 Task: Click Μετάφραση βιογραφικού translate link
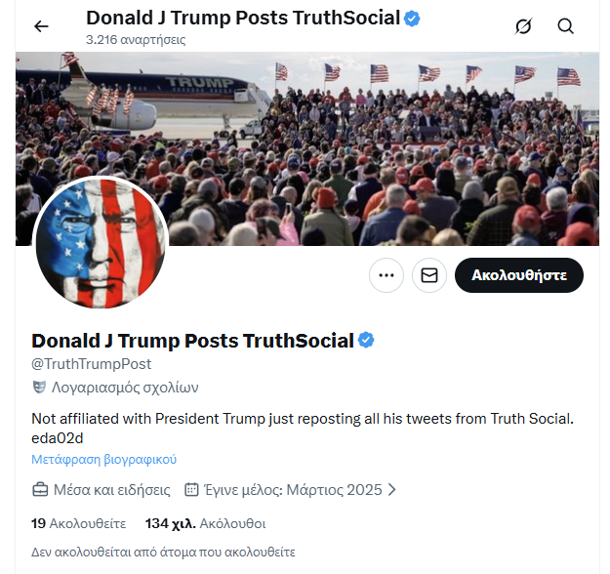[104, 459]
